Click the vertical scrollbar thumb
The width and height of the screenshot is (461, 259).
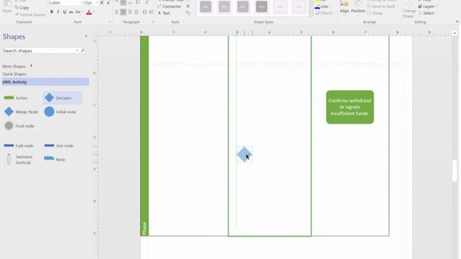coord(455,171)
